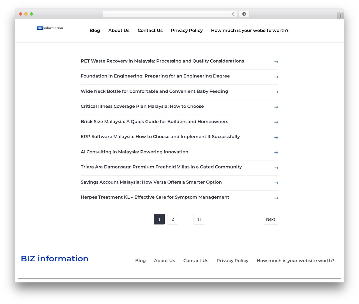Viewport: 359px width, 304px height.
Task: Go to pagination page 2
Action: coord(172,219)
